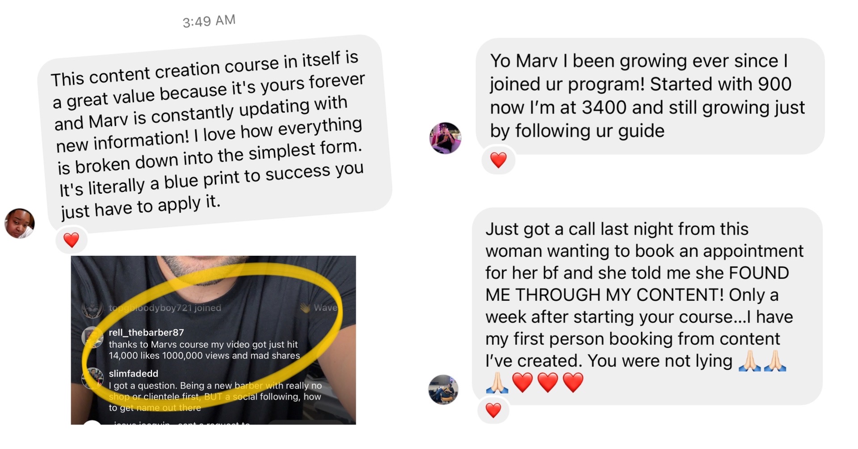Tap slimfadedd's comment avatar
858x449 pixels.
point(93,378)
